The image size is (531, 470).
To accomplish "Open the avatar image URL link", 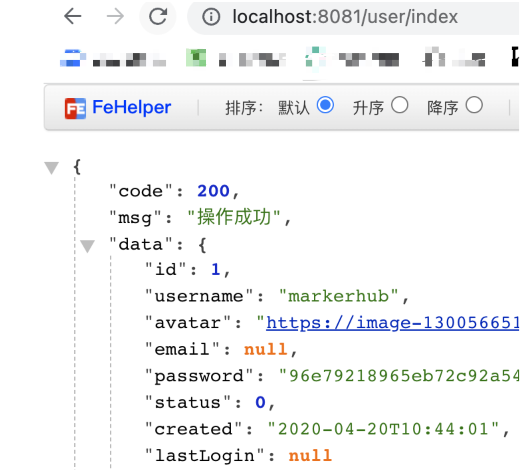I will point(392,323).
